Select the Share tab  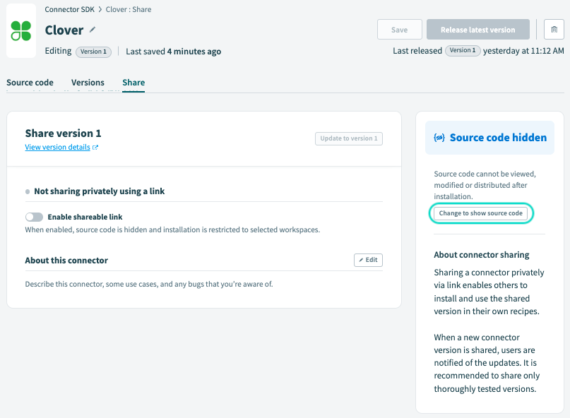coord(133,83)
